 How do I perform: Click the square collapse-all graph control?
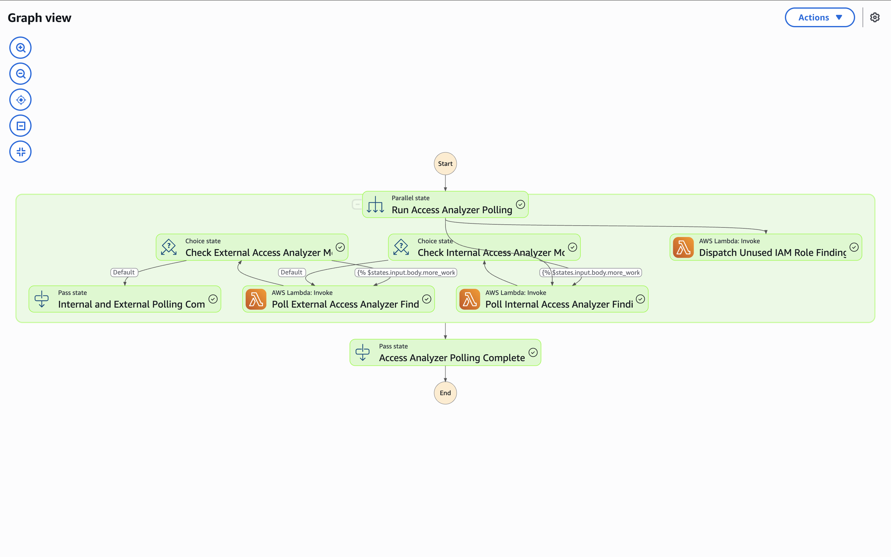[20, 126]
